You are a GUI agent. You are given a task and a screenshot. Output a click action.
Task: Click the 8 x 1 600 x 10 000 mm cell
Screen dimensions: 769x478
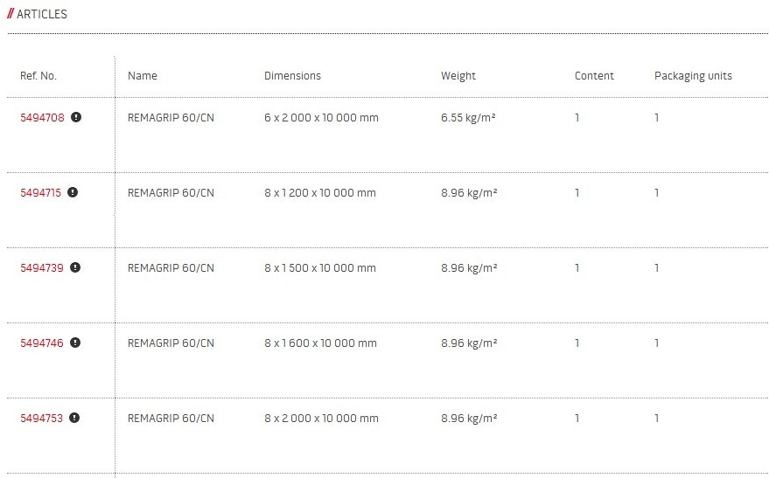[320, 343]
